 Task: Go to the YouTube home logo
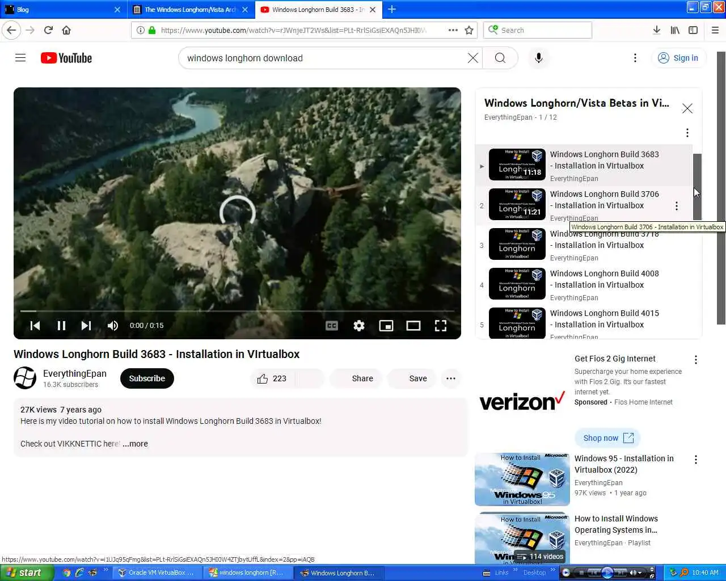[66, 58]
